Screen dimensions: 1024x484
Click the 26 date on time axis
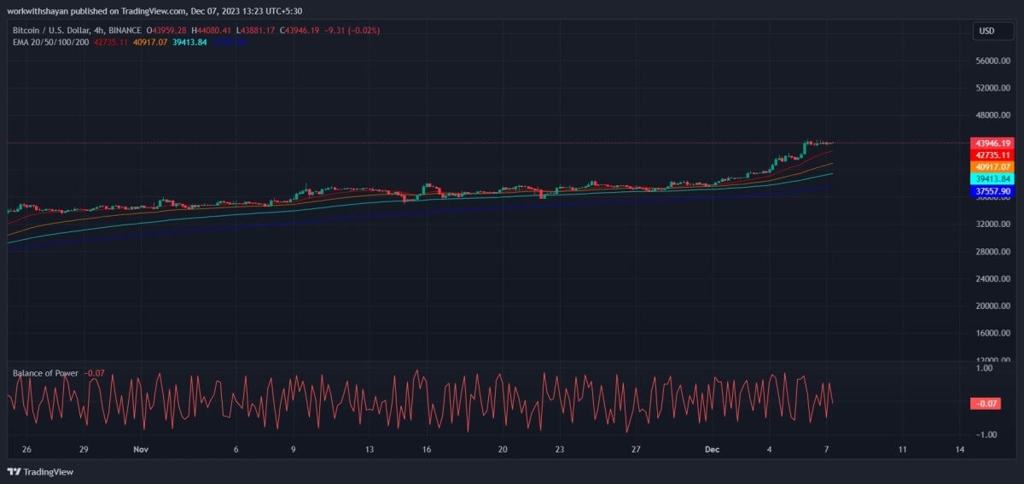(x=26, y=449)
